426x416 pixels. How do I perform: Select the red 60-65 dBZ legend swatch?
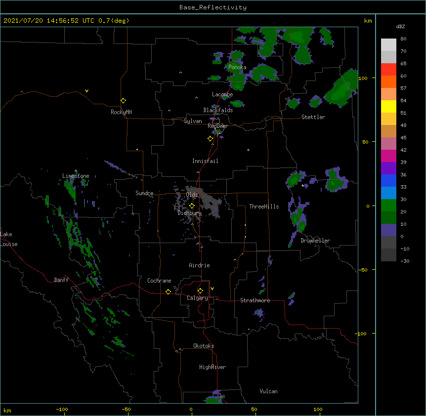point(388,69)
